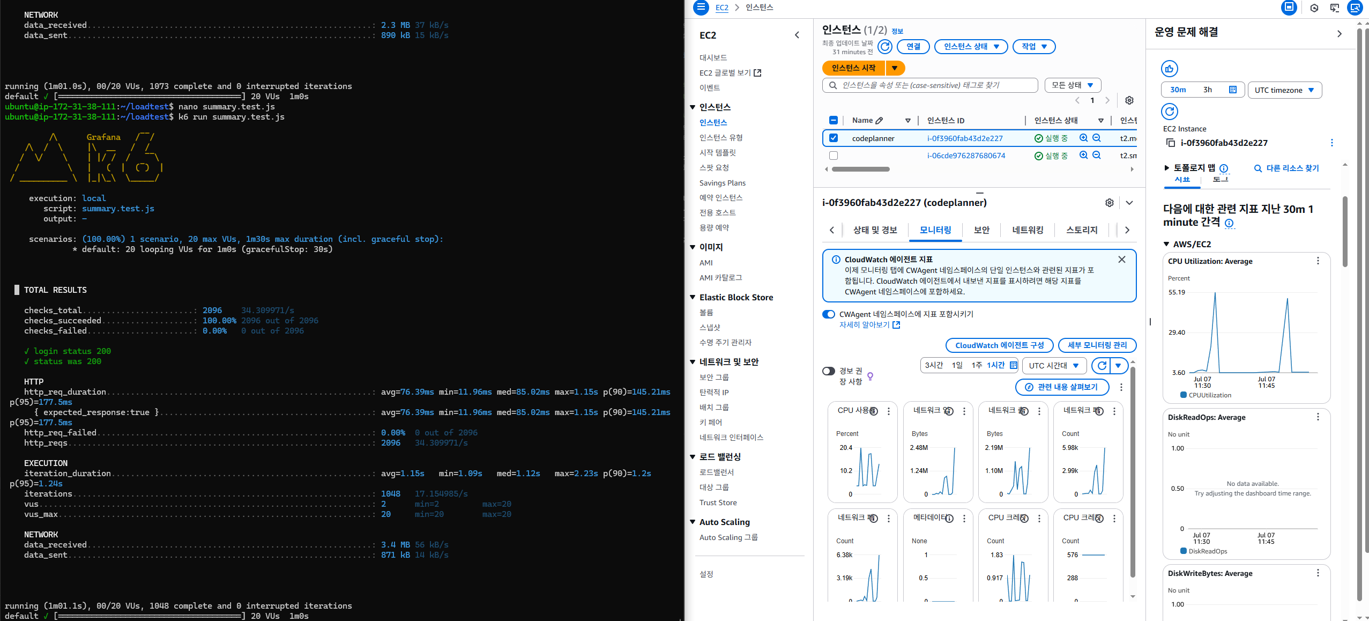This screenshot has width=1369, height=621.
Task: Open instance table preferences gear icon
Action: click(1129, 100)
